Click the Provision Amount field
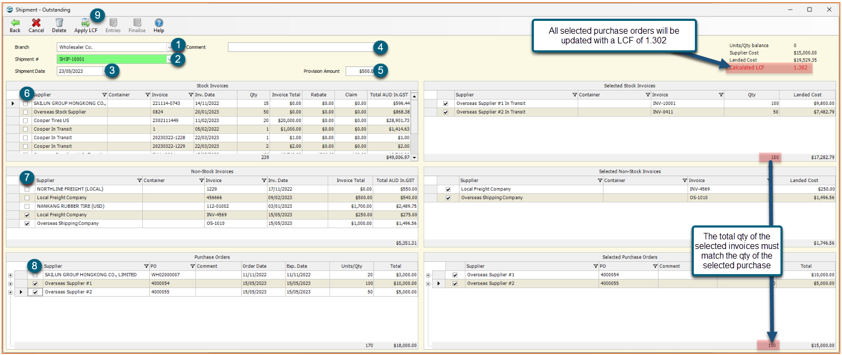Image resolution: width=842 pixels, height=355 pixels. (x=360, y=71)
